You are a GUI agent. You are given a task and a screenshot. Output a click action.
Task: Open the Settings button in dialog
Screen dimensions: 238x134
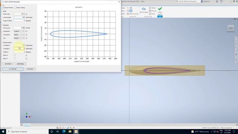click(x=20, y=64)
